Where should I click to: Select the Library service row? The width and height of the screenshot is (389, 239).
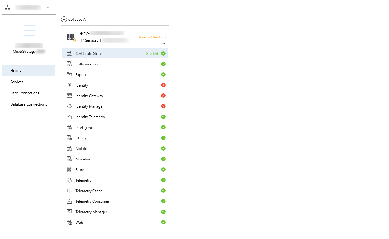(115, 138)
